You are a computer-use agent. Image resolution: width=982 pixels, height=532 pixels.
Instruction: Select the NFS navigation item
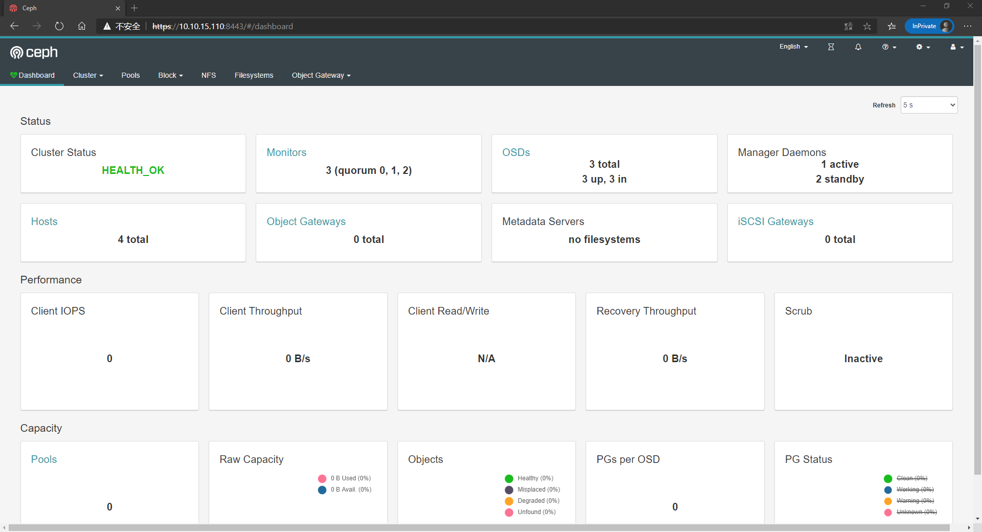[209, 75]
